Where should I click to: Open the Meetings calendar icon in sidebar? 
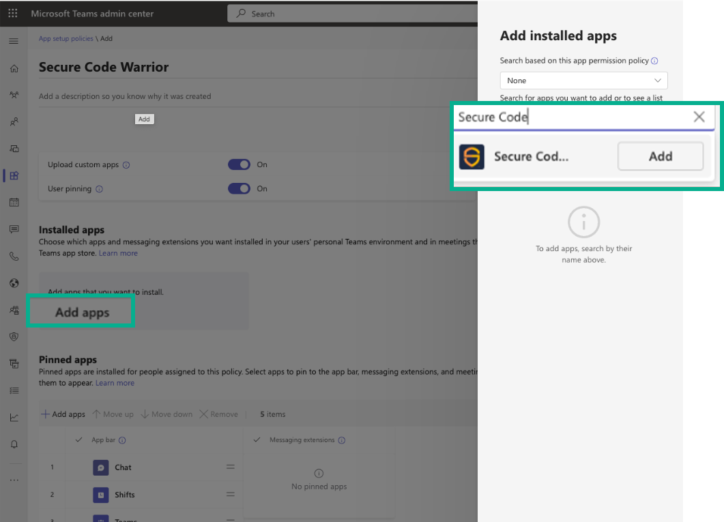(x=14, y=202)
